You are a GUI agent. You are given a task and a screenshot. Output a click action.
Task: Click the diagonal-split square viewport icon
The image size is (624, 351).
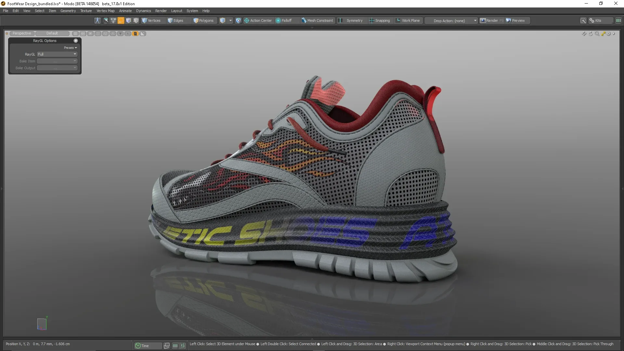(x=143, y=33)
